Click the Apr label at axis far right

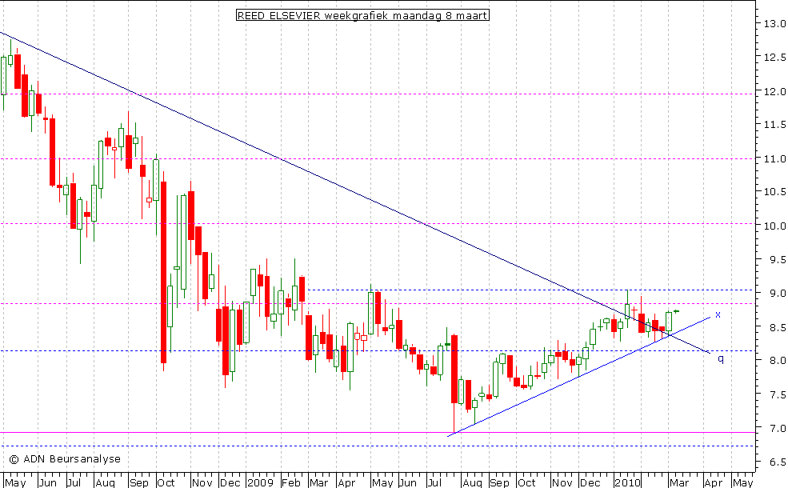click(713, 482)
